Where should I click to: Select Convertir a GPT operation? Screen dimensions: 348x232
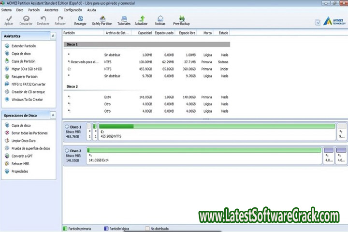coord(23,156)
